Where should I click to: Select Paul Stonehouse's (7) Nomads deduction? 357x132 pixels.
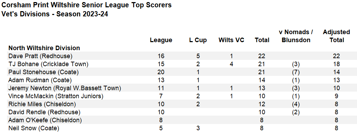(296, 72)
